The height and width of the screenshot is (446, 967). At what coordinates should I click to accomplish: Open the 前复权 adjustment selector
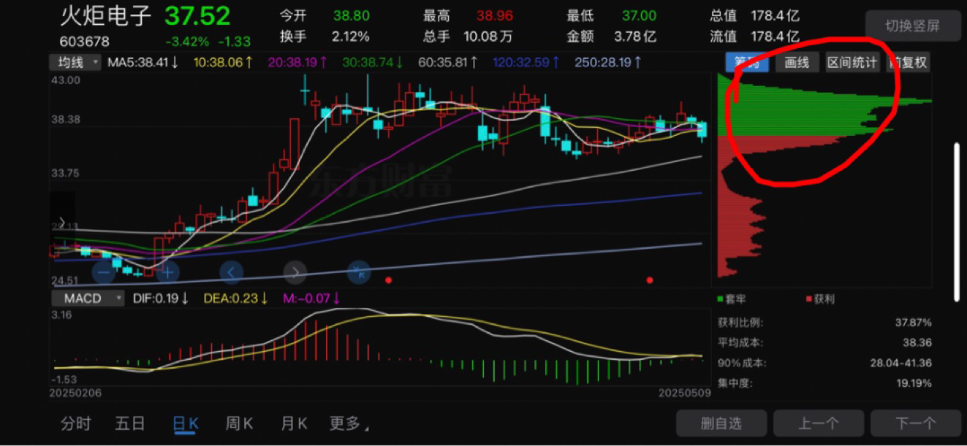pyautogui.click(x=908, y=63)
